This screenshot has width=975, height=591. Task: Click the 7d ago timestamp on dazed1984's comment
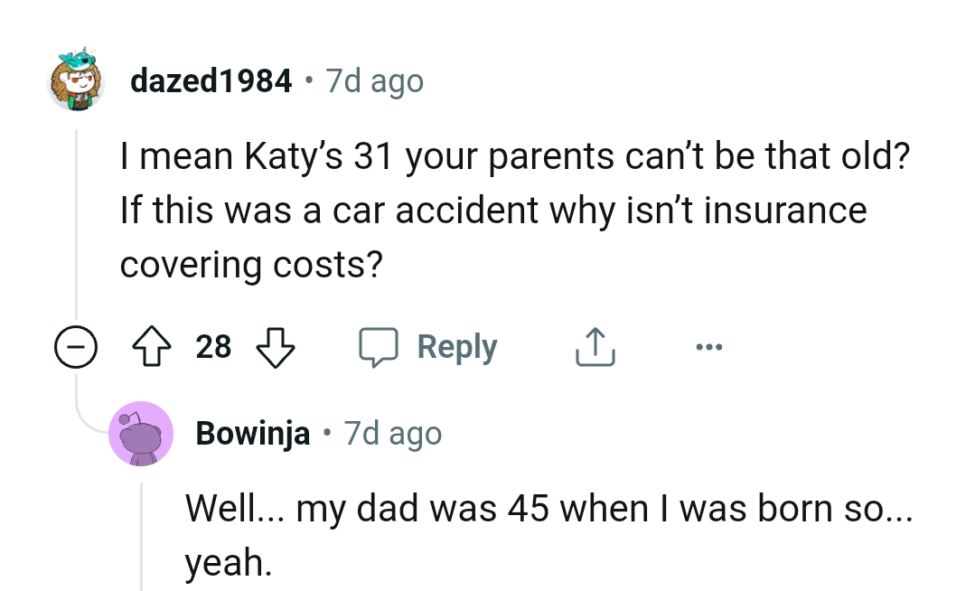coord(373,80)
